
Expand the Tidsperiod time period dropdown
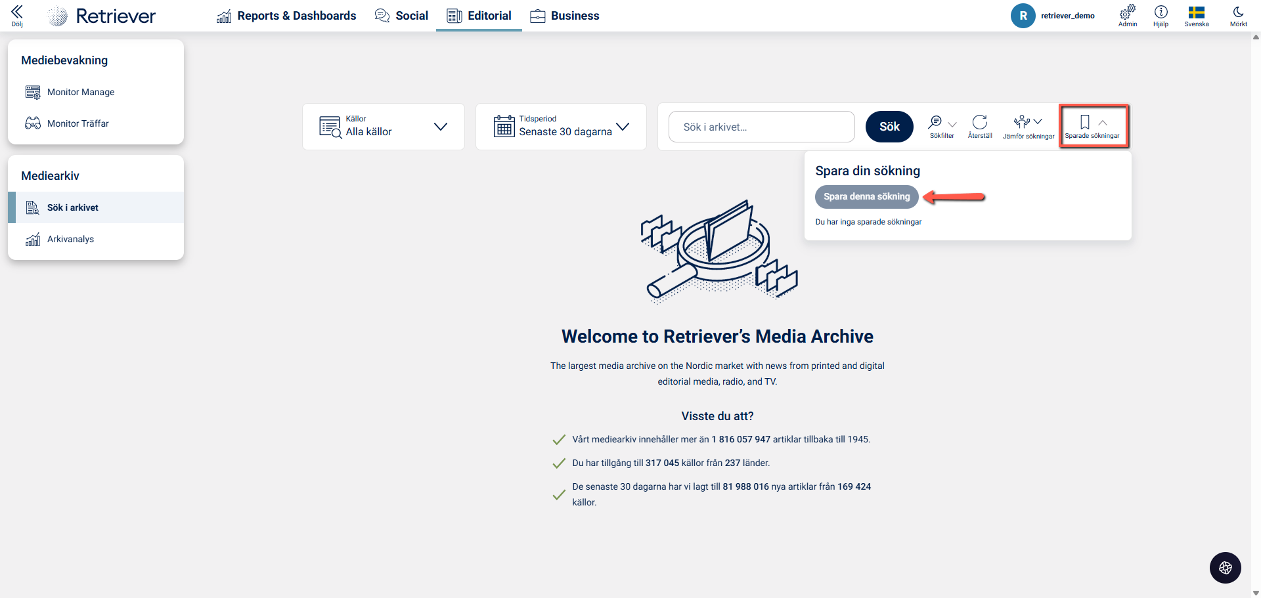(x=561, y=127)
